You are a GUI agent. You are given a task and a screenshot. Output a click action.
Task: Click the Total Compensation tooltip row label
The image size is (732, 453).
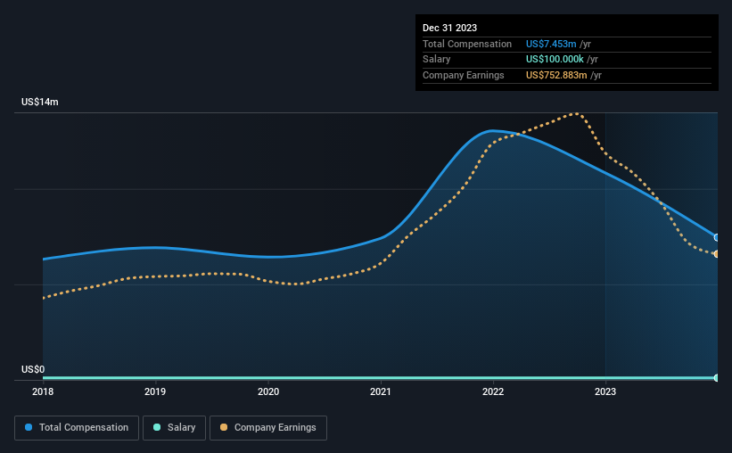tap(467, 44)
